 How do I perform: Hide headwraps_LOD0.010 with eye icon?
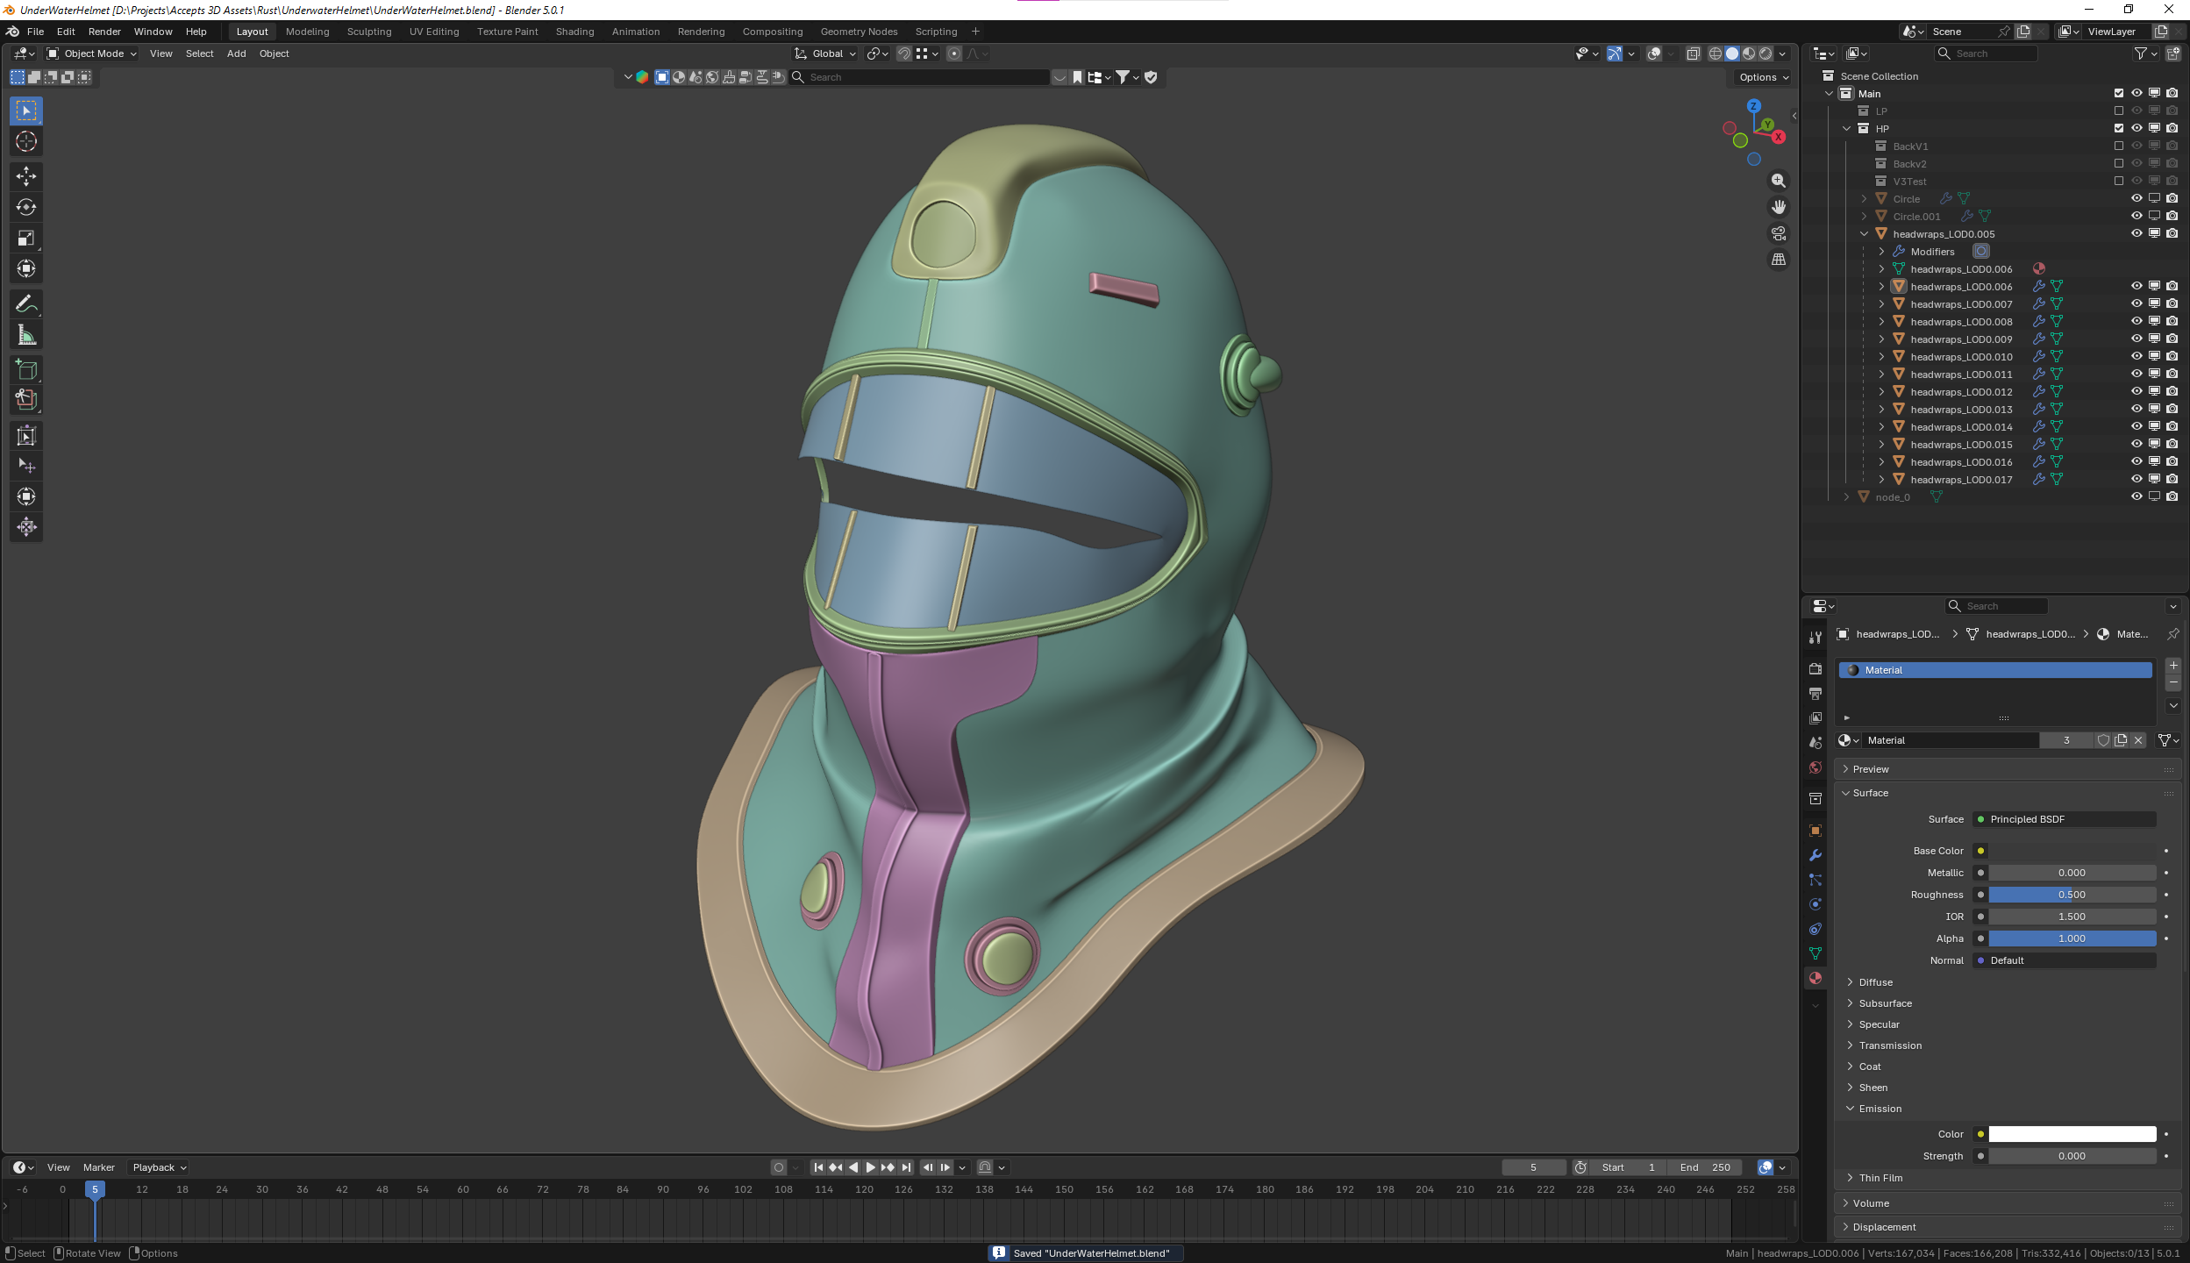coord(2136,356)
